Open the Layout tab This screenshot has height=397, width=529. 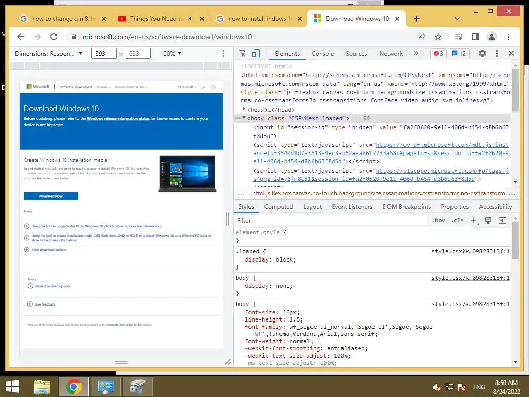point(313,207)
